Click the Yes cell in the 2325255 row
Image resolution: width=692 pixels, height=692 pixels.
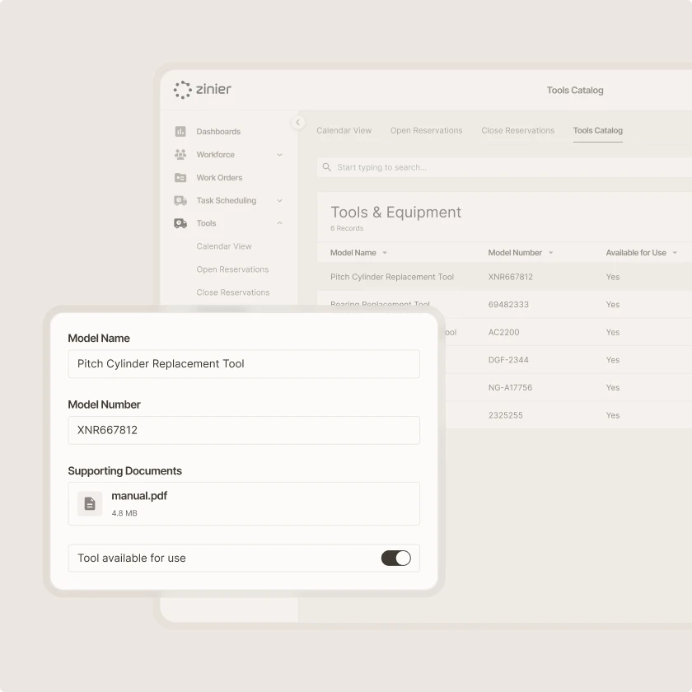[x=613, y=415]
